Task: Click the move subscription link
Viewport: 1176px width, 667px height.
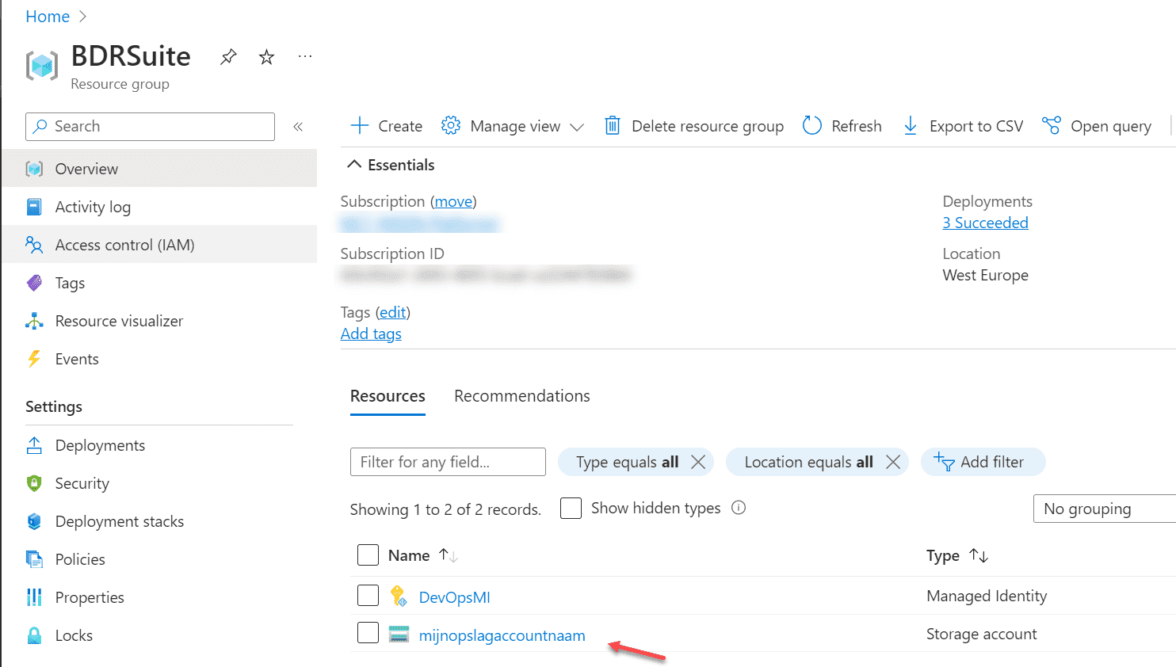Action: (453, 201)
